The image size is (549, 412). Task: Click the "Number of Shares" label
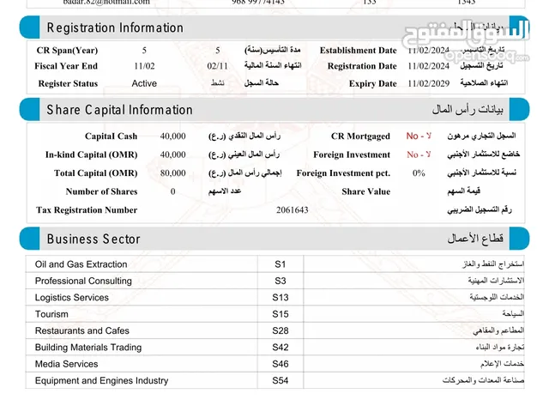click(101, 191)
